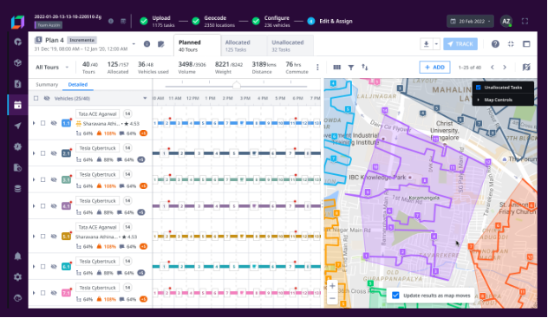
Task: Open the AZ user avatar
Action: point(506,22)
